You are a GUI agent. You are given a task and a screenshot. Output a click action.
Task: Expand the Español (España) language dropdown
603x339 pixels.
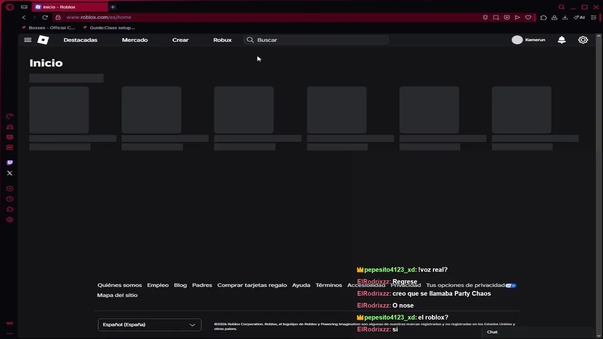(x=149, y=324)
